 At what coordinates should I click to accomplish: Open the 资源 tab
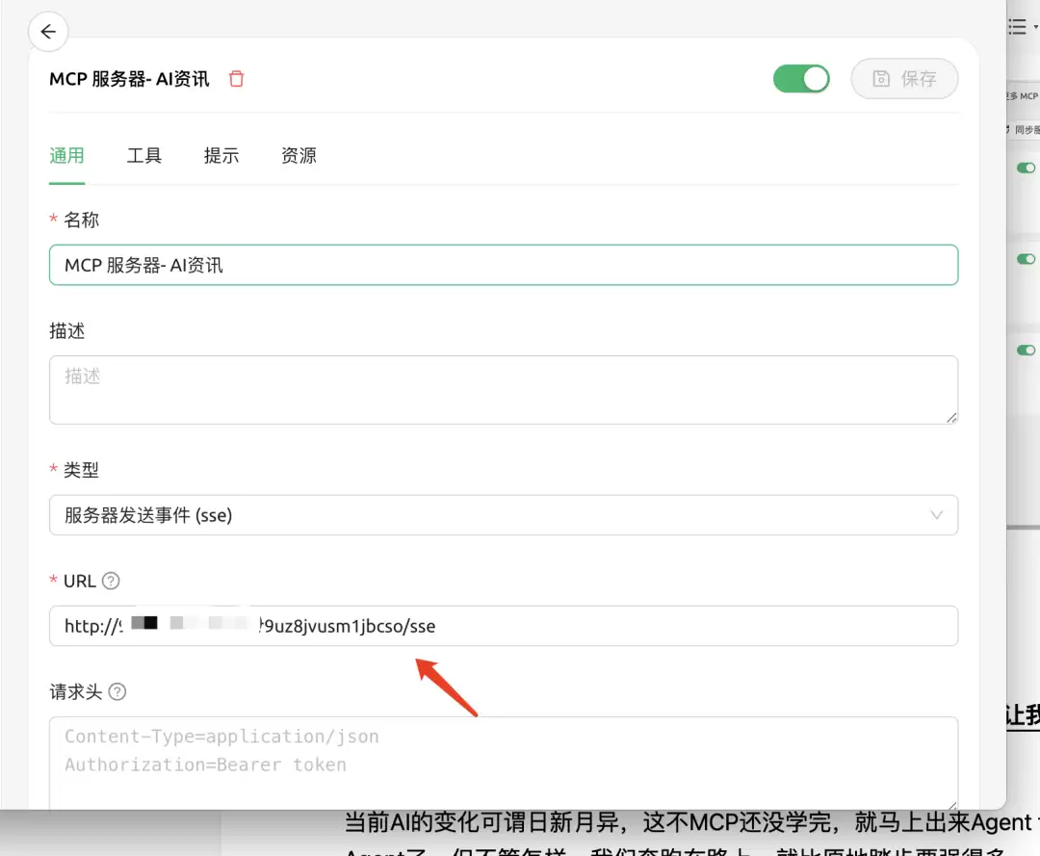coord(299,156)
